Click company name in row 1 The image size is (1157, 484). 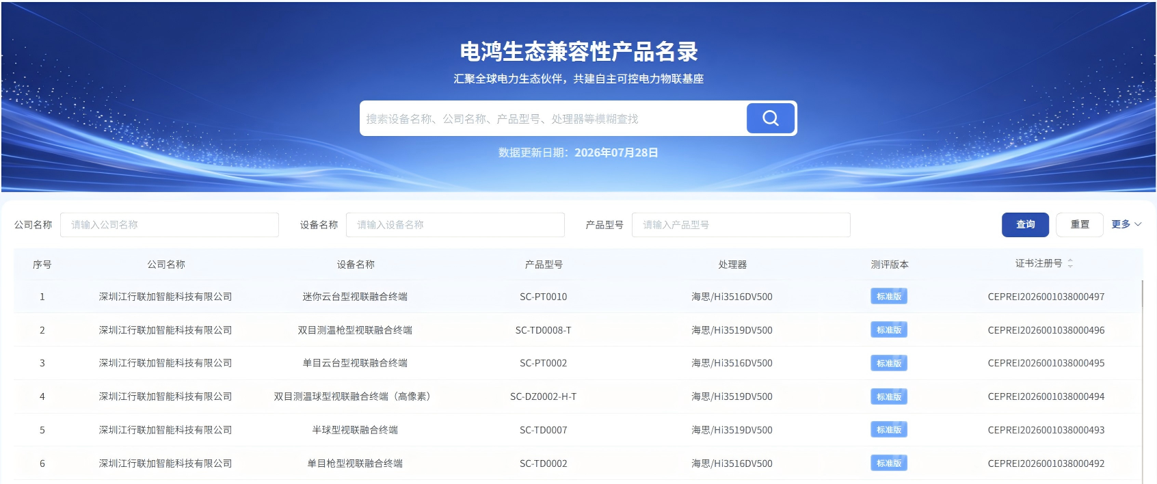pos(165,297)
